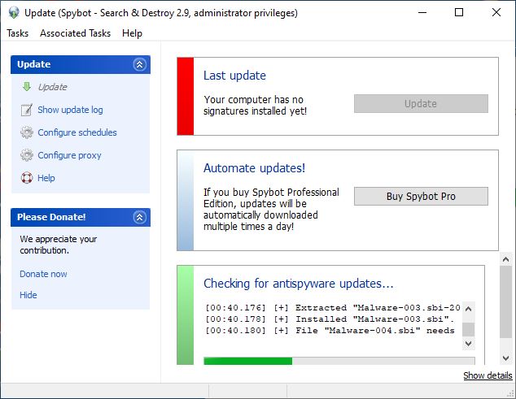Click the log box down arrow
This screenshot has width=516, height=399.
[x=469, y=344]
